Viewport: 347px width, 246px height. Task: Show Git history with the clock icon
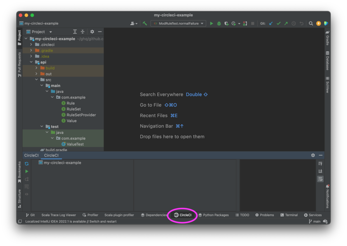(x=294, y=23)
